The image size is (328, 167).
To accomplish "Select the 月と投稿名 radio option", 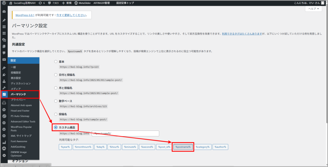I will click(x=56, y=88).
